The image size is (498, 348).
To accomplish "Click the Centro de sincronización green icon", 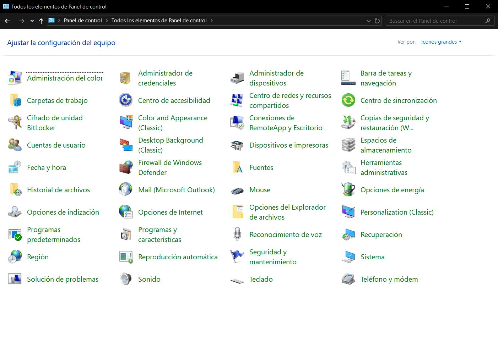I will click(x=348, y=100).
